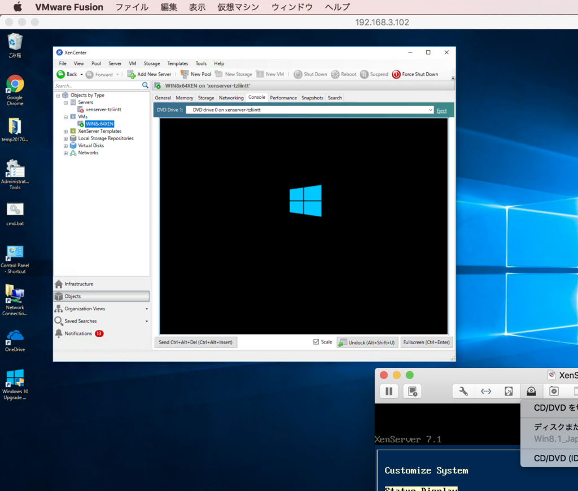Switch to the Performance tab
578x491 pixels.
point(283,98)
